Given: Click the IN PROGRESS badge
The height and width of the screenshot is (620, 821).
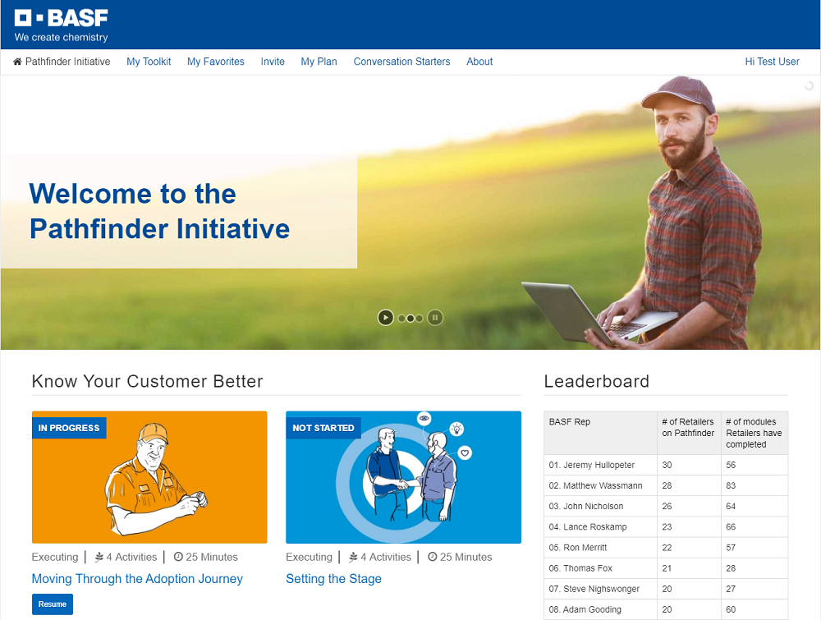Looking at the screenshot, I should 69,428.
